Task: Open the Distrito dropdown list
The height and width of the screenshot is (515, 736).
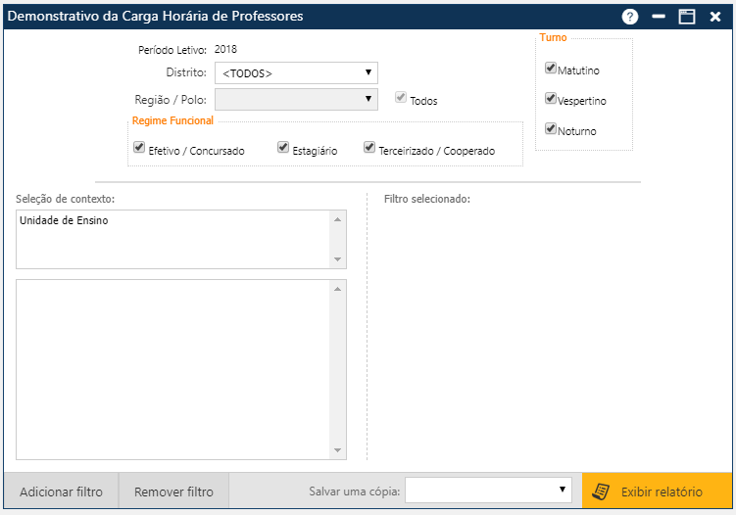Action: click(296, 72)
